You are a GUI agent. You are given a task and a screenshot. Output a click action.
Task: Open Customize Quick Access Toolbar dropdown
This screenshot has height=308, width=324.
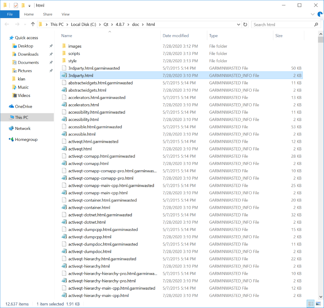[x=29, y=6]
